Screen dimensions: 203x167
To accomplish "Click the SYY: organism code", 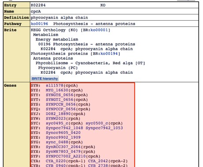I will coord(35,95).
